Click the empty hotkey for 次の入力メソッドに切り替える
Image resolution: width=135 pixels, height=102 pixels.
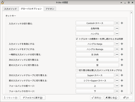click(x=97, y=60)
